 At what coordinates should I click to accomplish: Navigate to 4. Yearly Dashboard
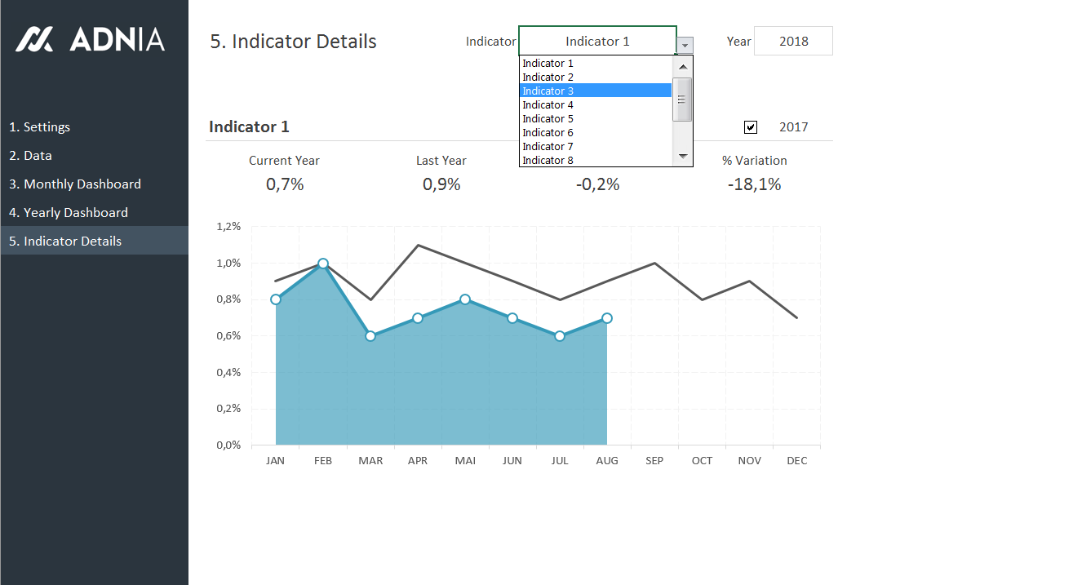69,213
